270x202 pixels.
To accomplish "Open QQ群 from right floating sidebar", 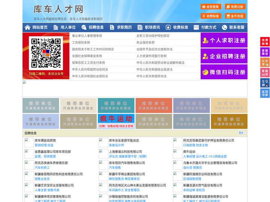I will 265,83.
